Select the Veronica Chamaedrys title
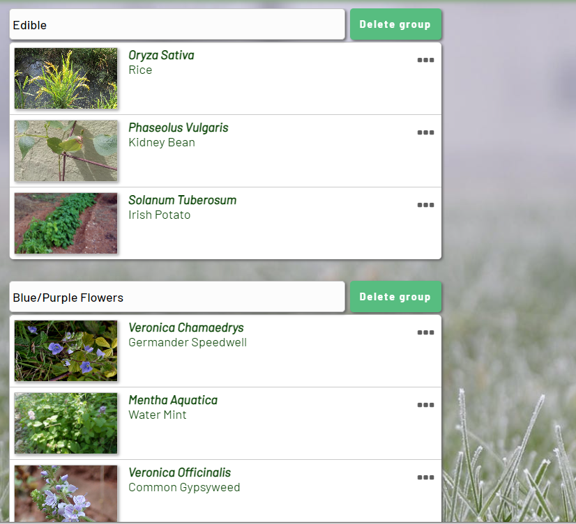This screenshot has height=524, width=576. 185,327
